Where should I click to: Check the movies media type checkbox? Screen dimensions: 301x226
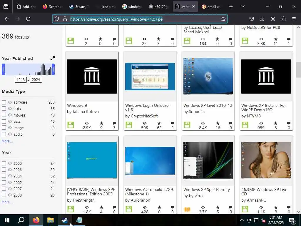point(4,115)
